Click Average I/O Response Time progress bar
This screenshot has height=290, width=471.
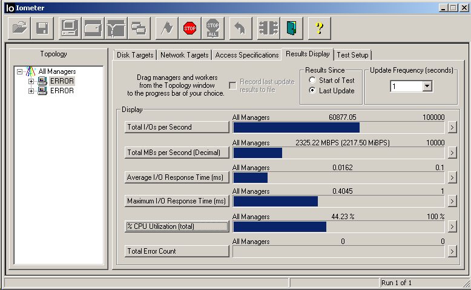pos(338,177)
